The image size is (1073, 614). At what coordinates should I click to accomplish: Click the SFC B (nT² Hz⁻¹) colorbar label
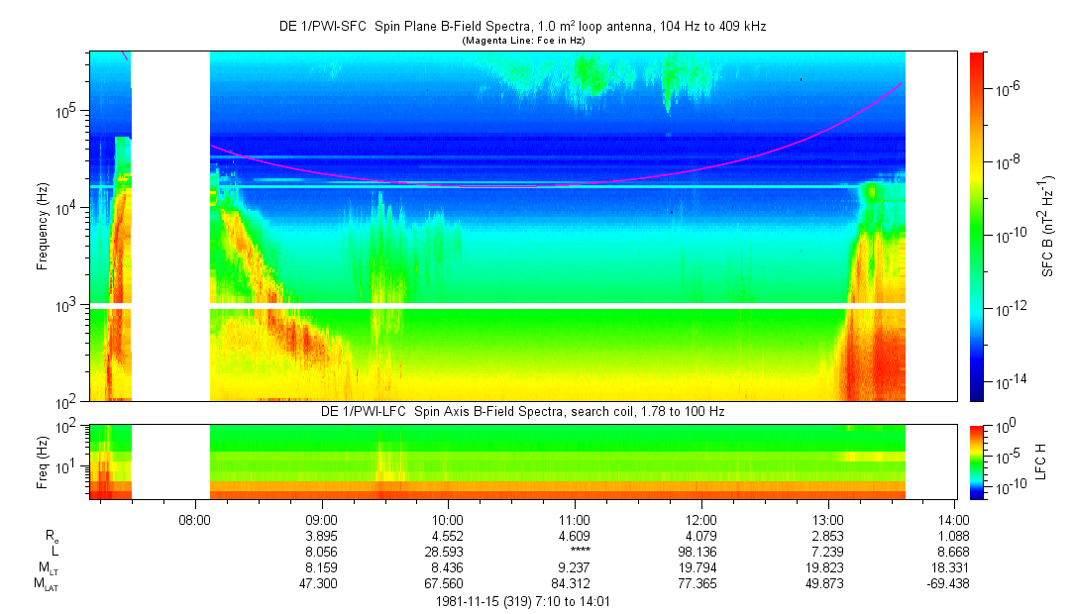(x=1047, y=226)
